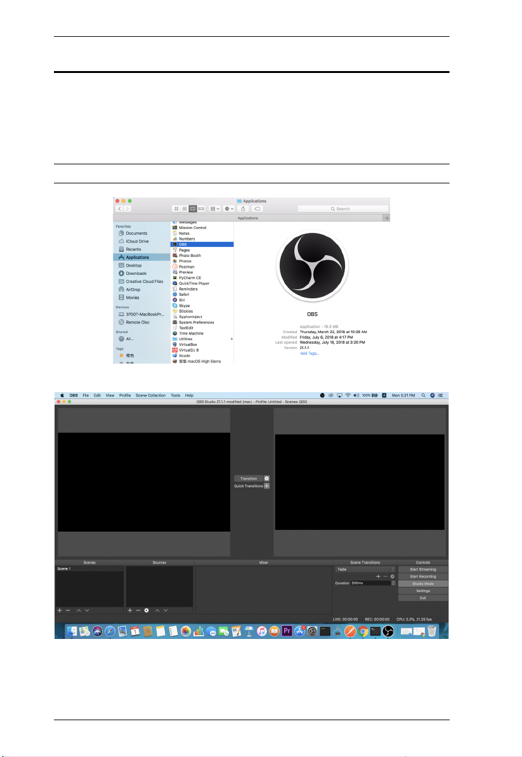The height and width of the screenshot is (757, 522).
Task: Open Finder's arrange-by dropdown
Action: 214,209
